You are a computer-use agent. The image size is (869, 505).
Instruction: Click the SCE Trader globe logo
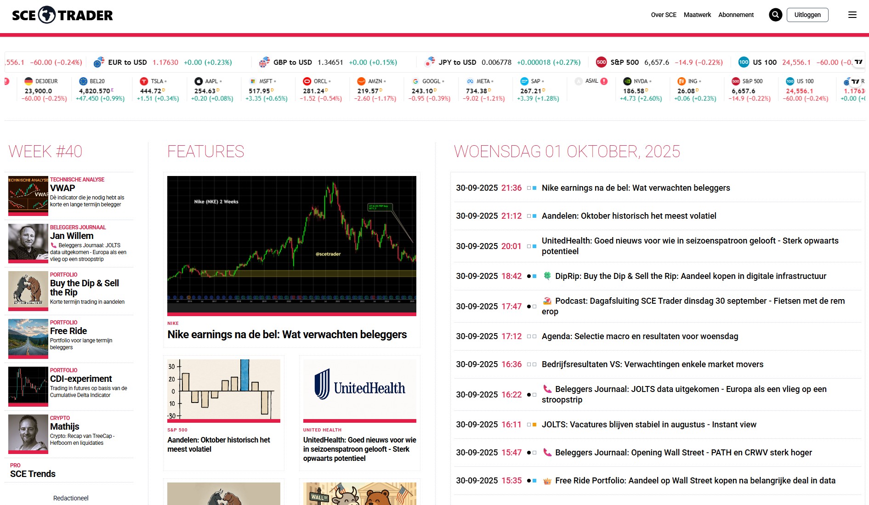[46, 15]
